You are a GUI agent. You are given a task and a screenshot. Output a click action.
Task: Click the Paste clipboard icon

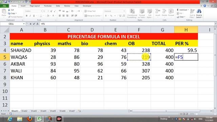point(4,12)
